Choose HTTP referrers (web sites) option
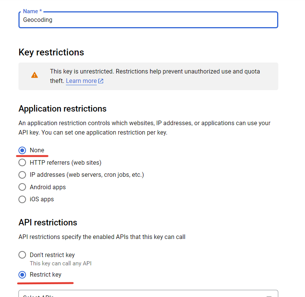The width and height of the screenshot is (305, 297). [22, 162]
